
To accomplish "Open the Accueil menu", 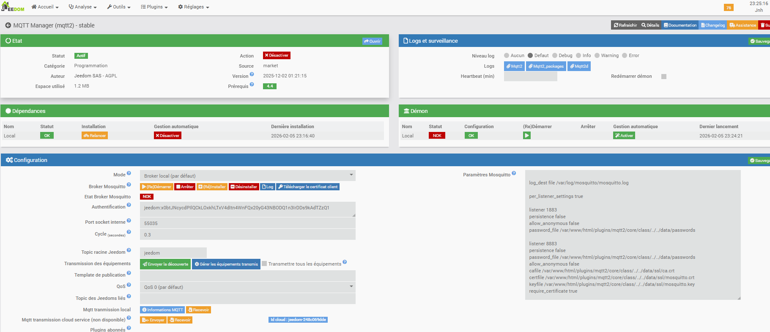I will click(45, 7).
